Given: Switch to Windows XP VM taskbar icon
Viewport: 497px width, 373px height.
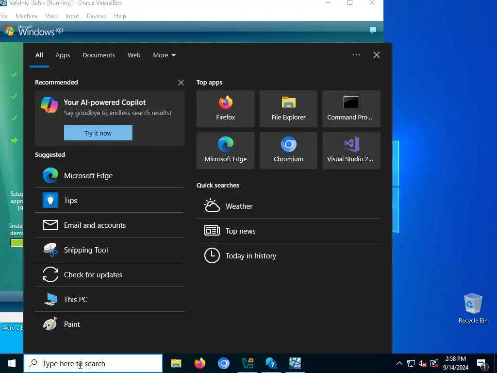Looking at the screenshot, I should tap(295, 363).
